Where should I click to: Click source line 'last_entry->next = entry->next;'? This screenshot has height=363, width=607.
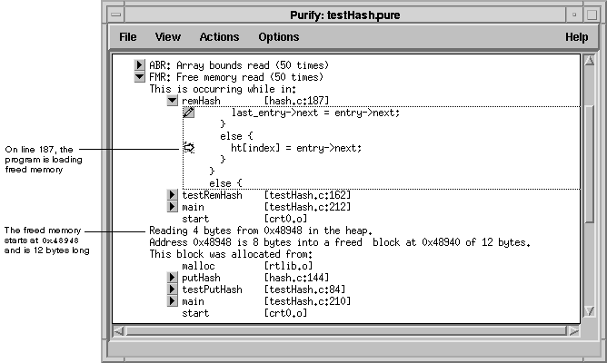pyautogui.click(x=315, y=113)
